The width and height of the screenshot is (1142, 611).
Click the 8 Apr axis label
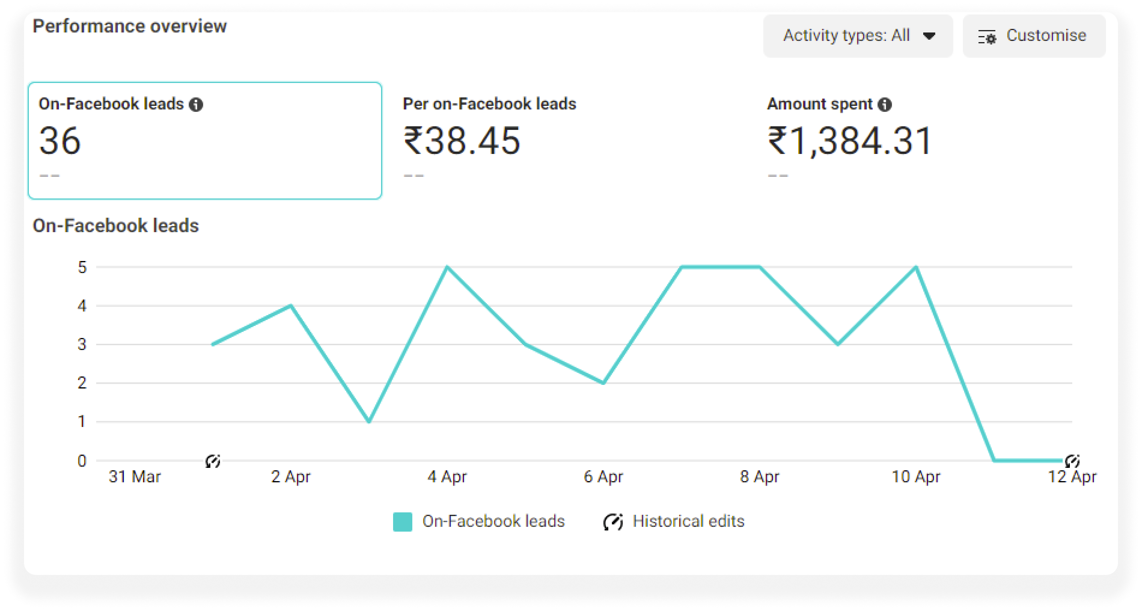tap(759, 477)
